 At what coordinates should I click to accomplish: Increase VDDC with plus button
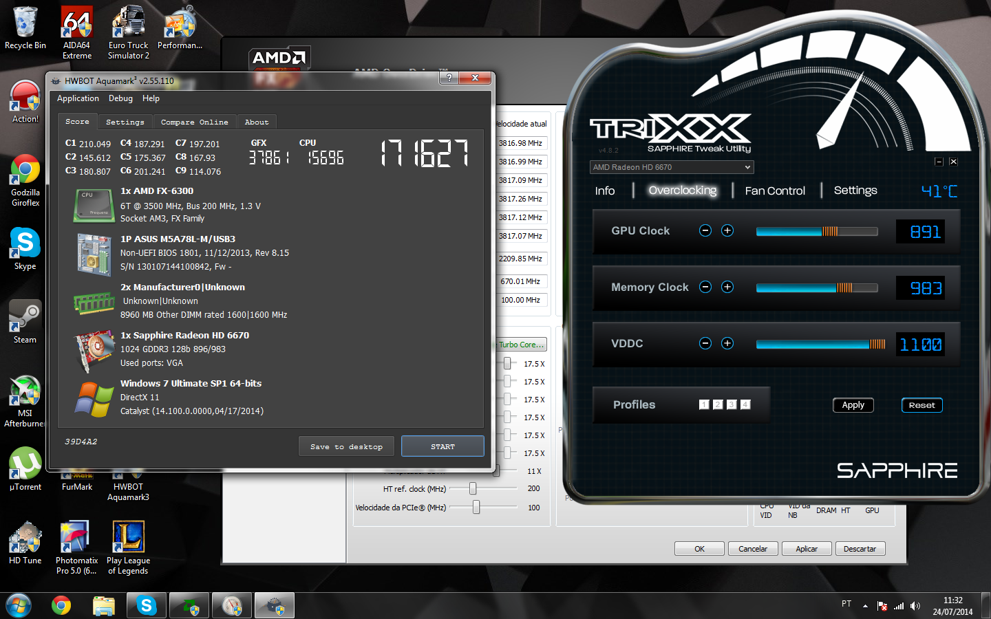(x=727, y=343)
